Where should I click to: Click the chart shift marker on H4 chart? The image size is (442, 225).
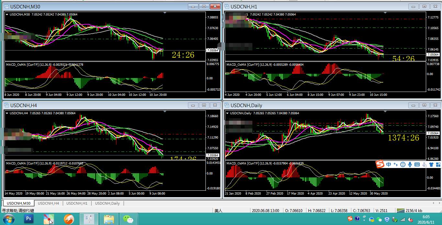(x=165, y=112)
